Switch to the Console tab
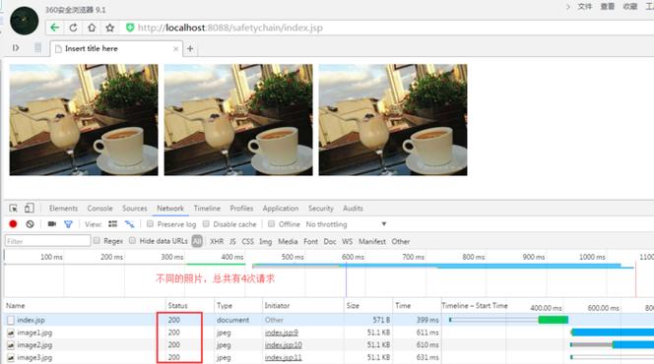This screenshot has width=654, height=364. point(99,209)
